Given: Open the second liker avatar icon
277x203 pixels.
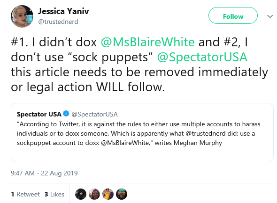Looking at the screenshot, I should click(94, 194).
